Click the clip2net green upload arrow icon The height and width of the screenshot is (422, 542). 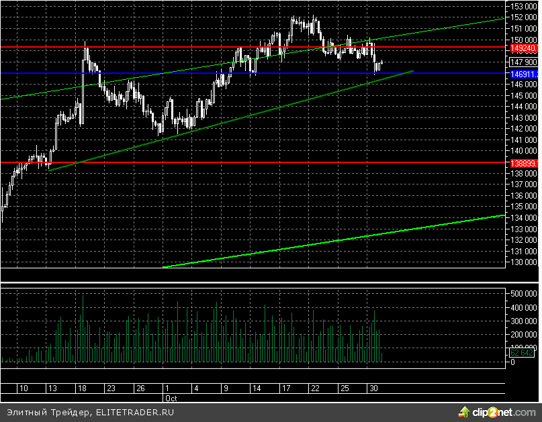(x=463, y=411)
